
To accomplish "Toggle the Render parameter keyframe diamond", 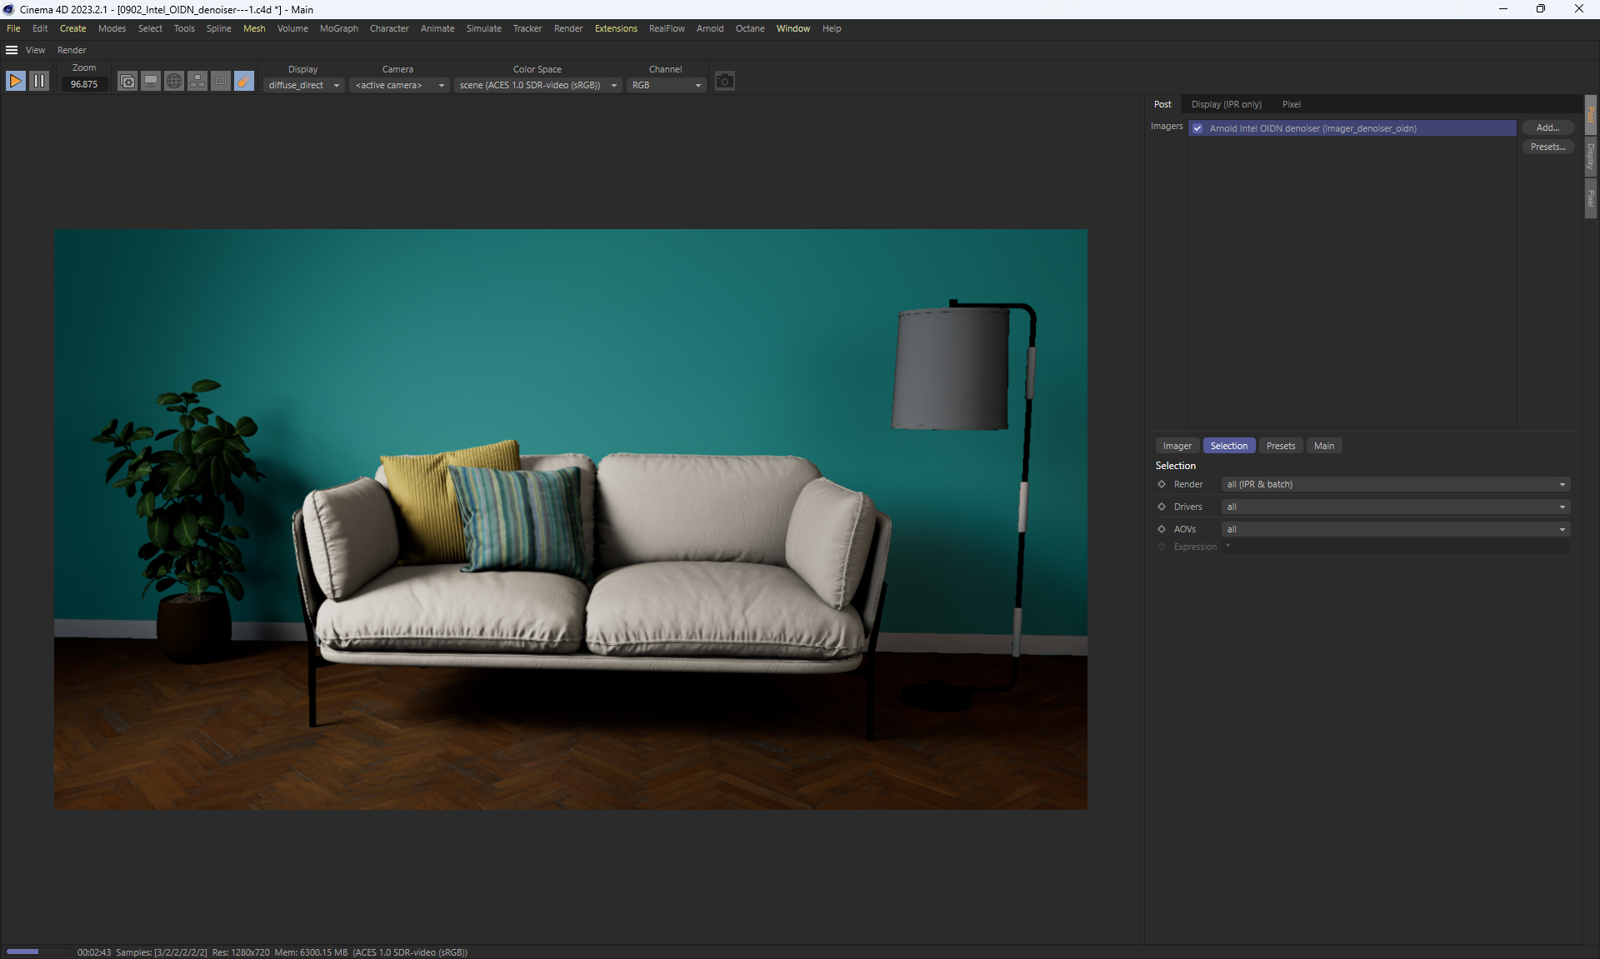I will click(1162, 484).
